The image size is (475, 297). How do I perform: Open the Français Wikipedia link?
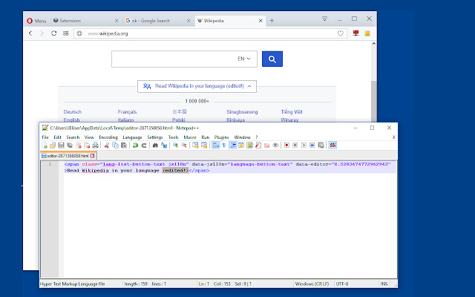pos(127,112)
